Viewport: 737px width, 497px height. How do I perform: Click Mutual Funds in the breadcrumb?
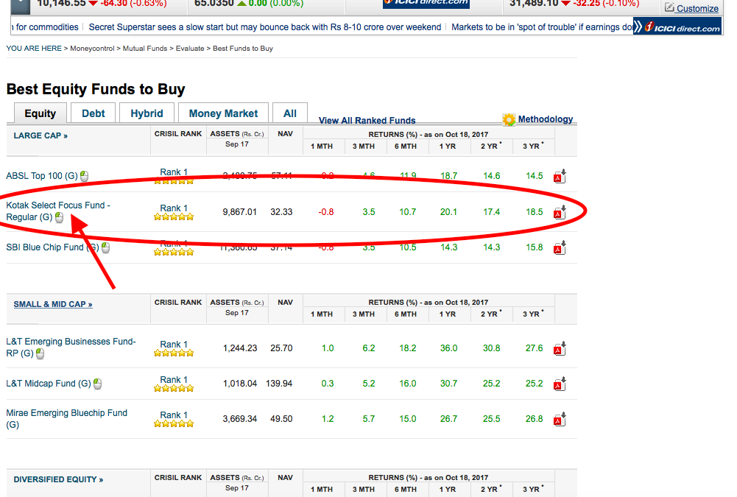click(145, 49)
